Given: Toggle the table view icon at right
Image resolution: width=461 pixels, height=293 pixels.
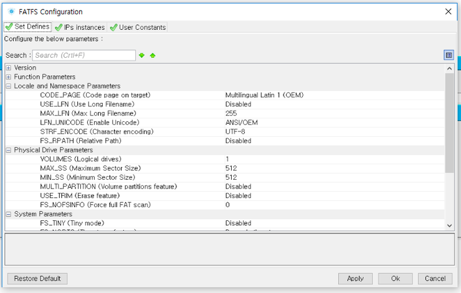Looking at the screenshot, I should click(x=449, y=55).
